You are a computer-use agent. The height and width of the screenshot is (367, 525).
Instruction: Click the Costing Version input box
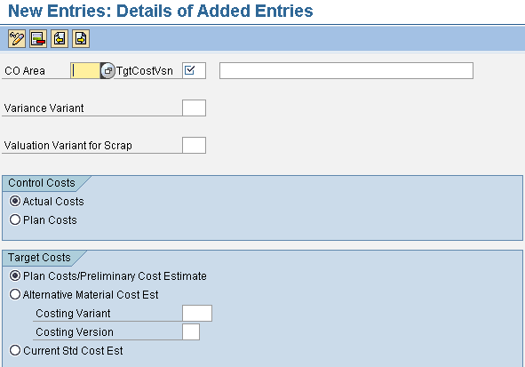[191, 331]
